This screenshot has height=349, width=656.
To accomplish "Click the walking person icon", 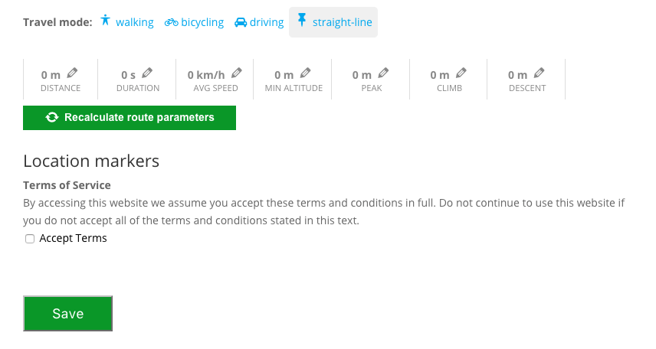I will coord(106,21).
